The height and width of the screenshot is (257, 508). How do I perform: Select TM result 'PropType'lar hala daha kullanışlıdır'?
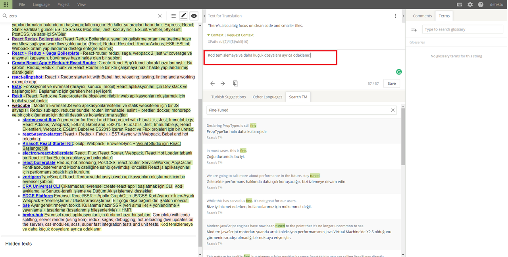[237, 131]
